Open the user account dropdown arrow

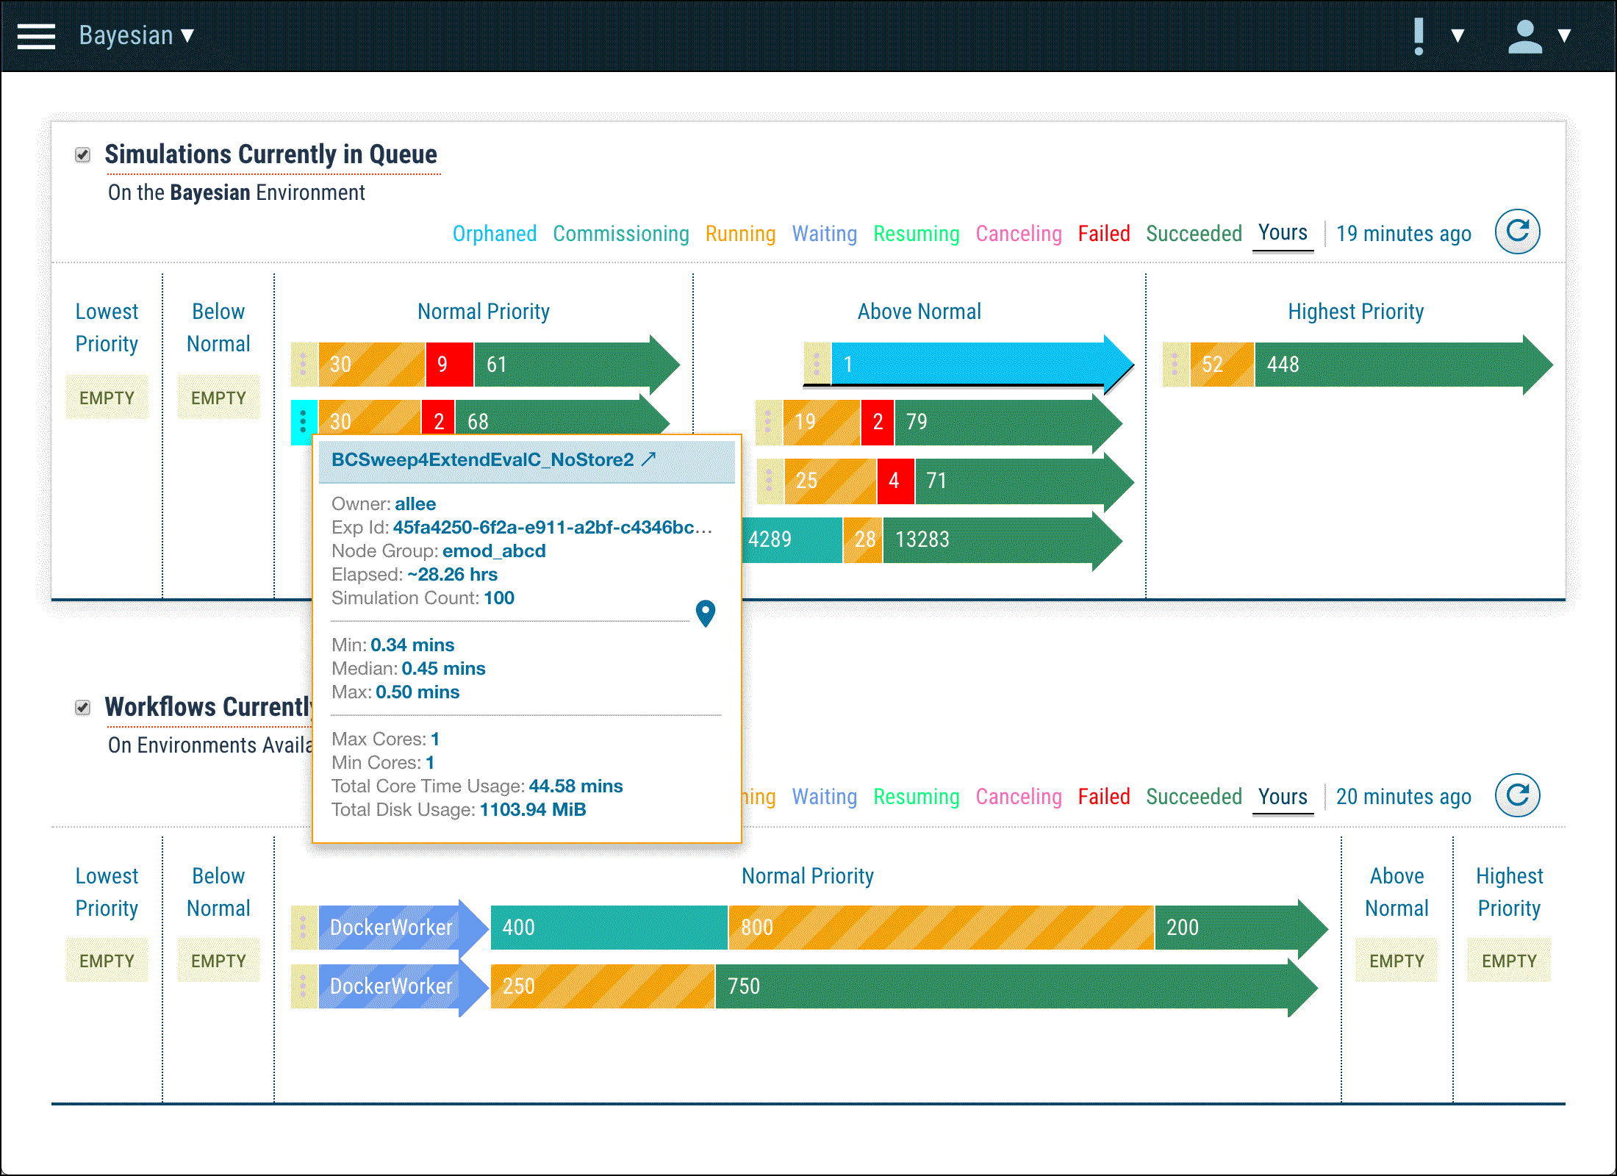(x=1565, y=36)
